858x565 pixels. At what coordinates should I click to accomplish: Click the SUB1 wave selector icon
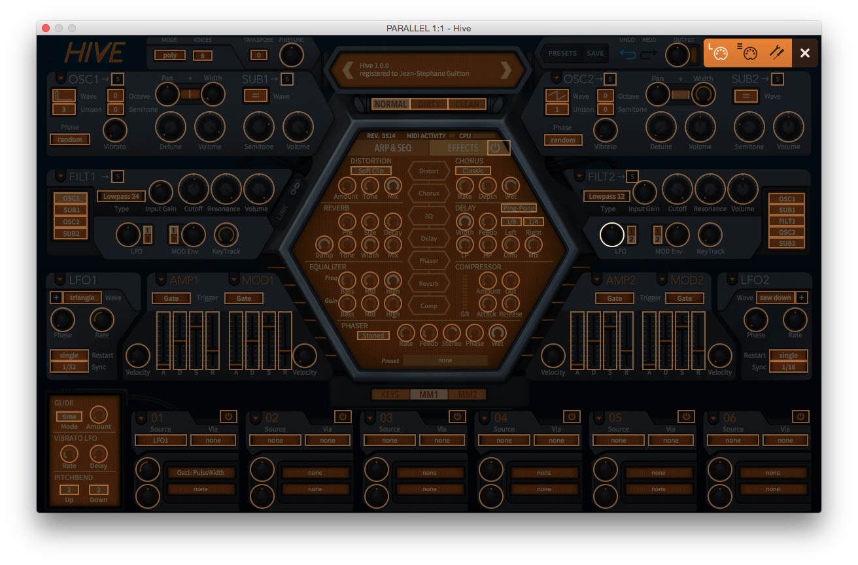click(255, 95)
